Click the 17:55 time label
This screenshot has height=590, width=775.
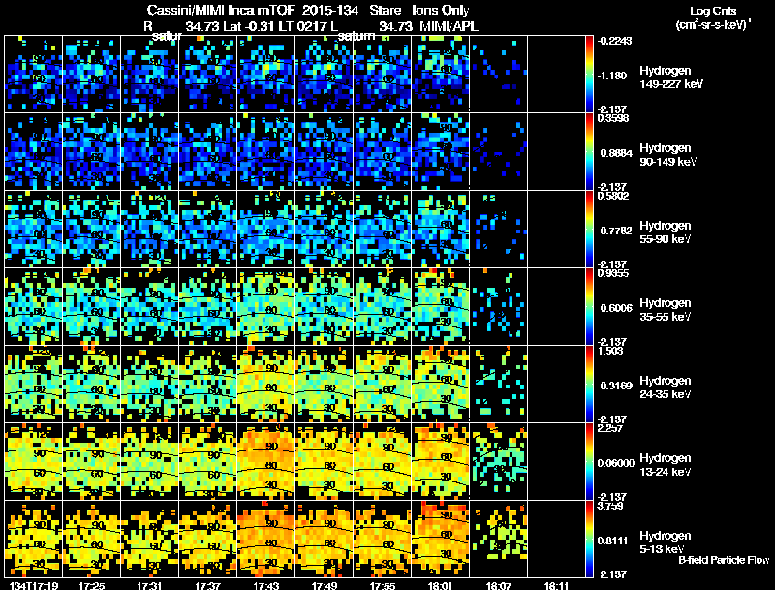pos(383,585)
